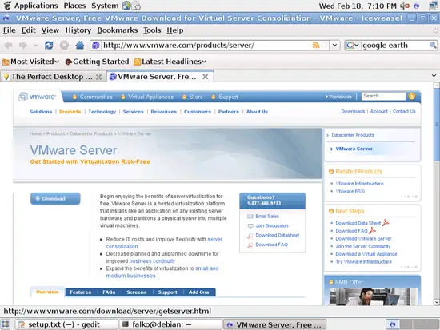Image resolution: width=440 pixels, height=330 pixels.
Task: Click the Stop loading icon
Action: coord(64,45)
